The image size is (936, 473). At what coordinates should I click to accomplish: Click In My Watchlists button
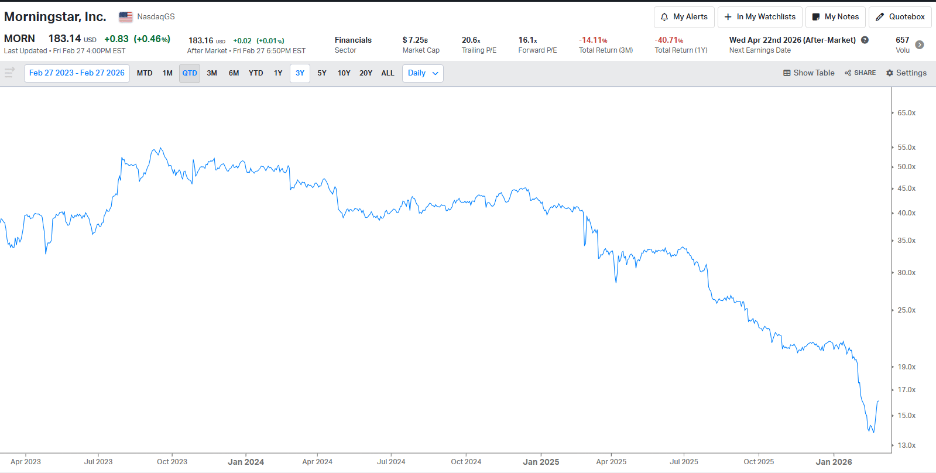coord(760,17)
